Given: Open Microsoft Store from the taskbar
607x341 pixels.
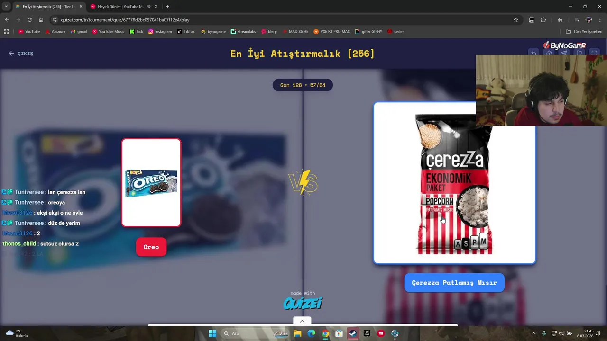Looking at the screenshot, I should (339, 333).
